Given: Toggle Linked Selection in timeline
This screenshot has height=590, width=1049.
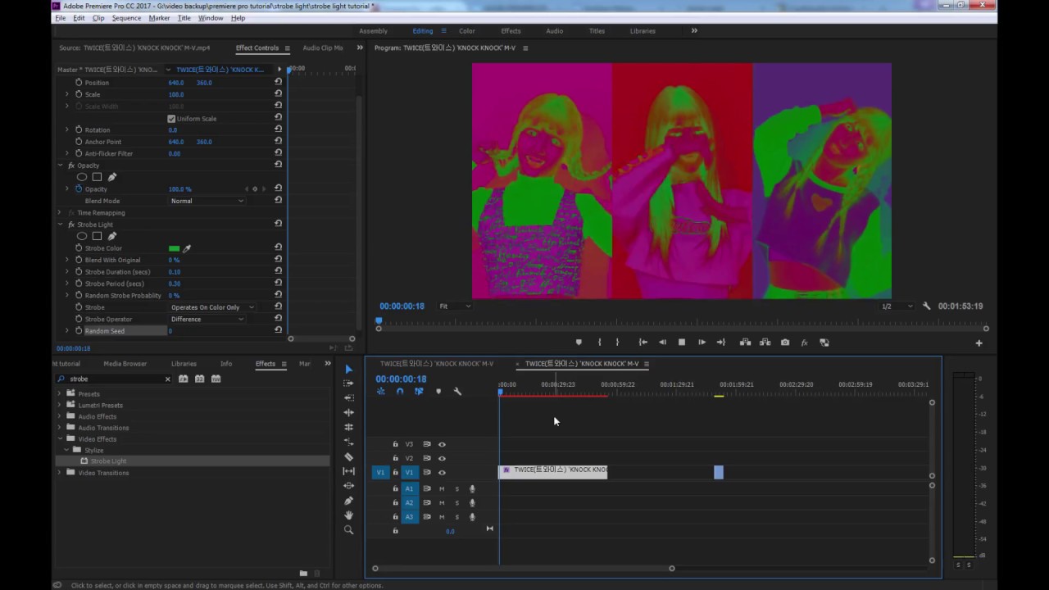Looking at the screenshot, I should [x=419, y=392].
